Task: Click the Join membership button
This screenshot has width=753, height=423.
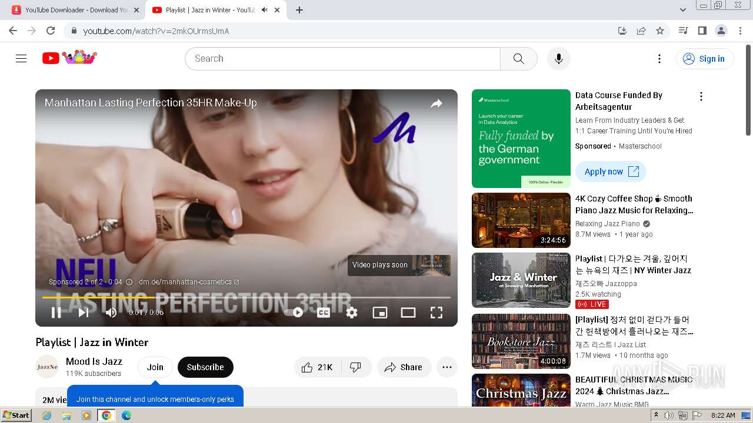Action: coord(155,367)
